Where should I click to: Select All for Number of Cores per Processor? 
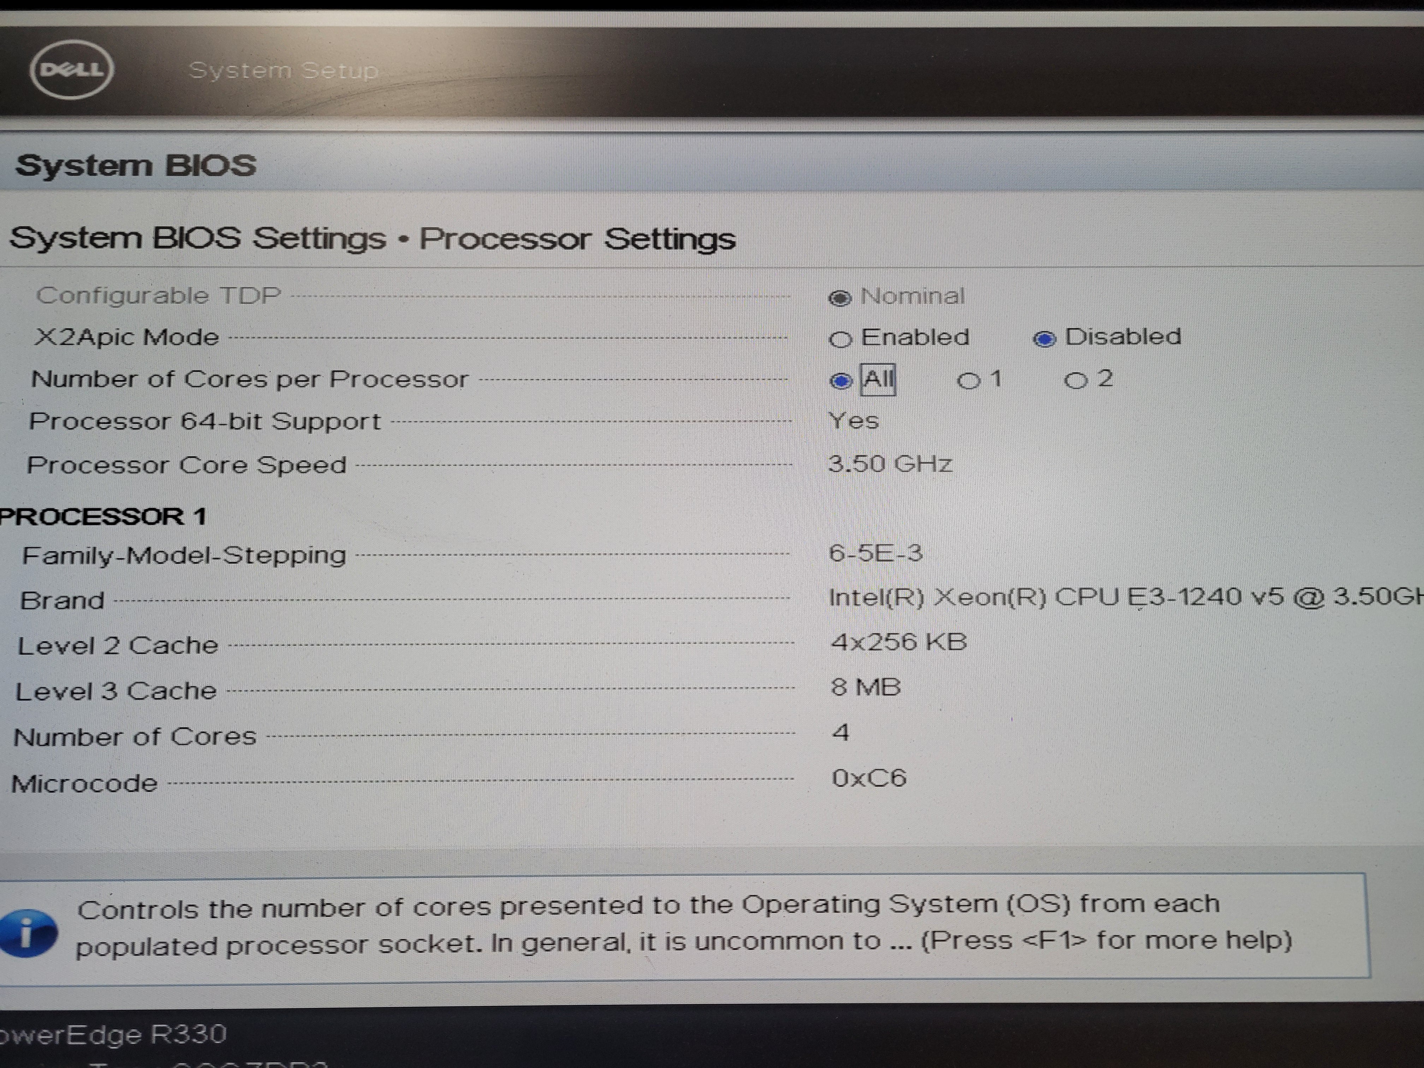tap(840, 381)
